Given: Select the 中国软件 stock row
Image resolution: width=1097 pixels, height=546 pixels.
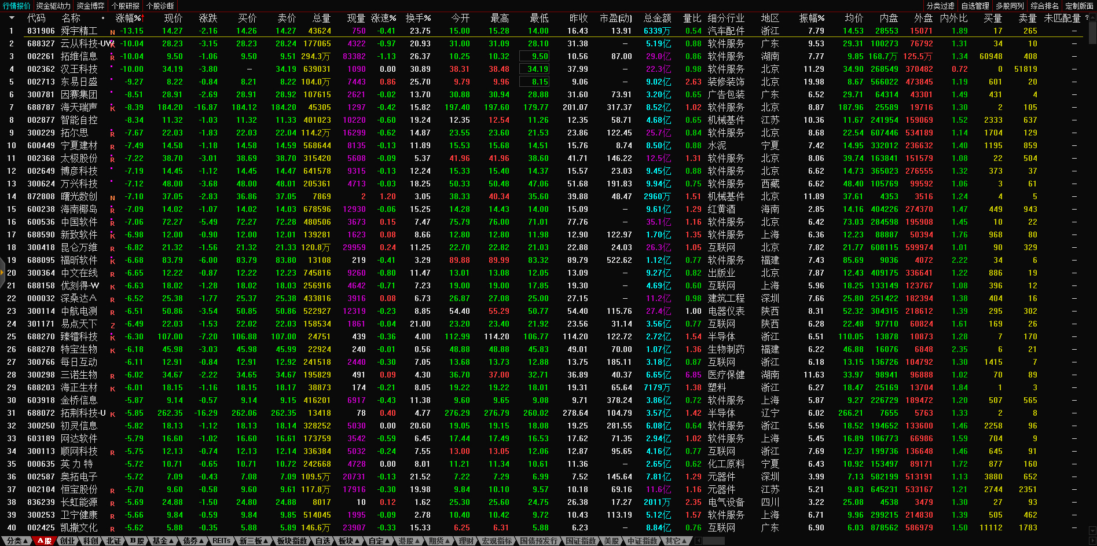Looking at the screenshot, I should (79, 222).
